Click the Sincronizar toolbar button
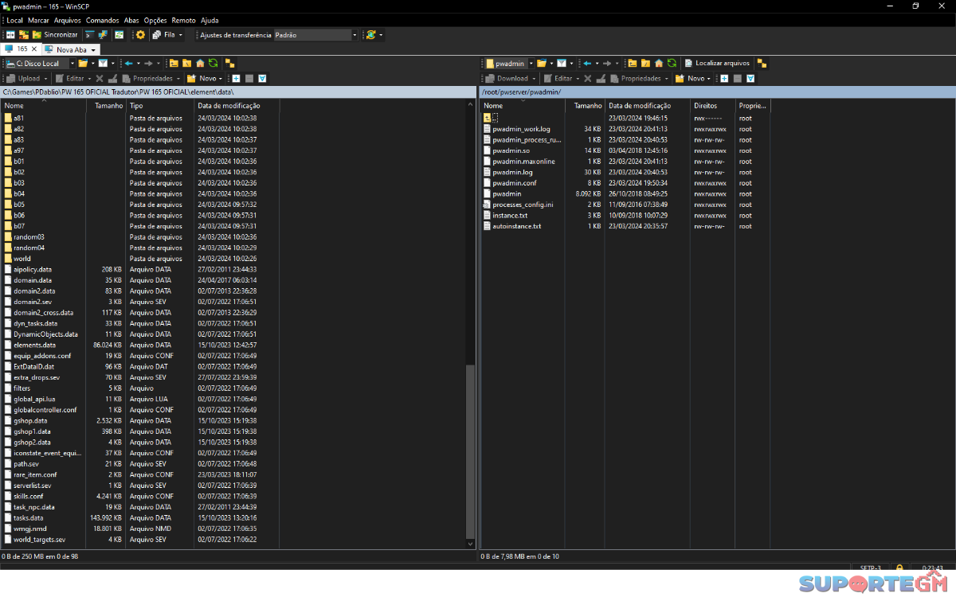Viewport: 956px width, 597px height. pyautogui.click(x=55, y=35)
